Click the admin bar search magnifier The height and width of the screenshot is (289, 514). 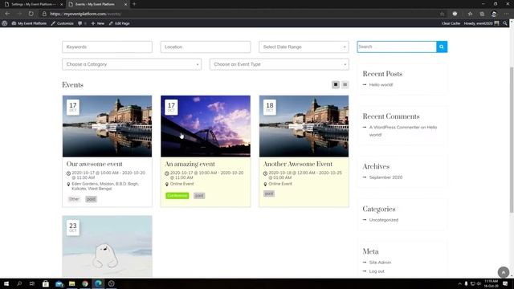click(x=505, y=23)
